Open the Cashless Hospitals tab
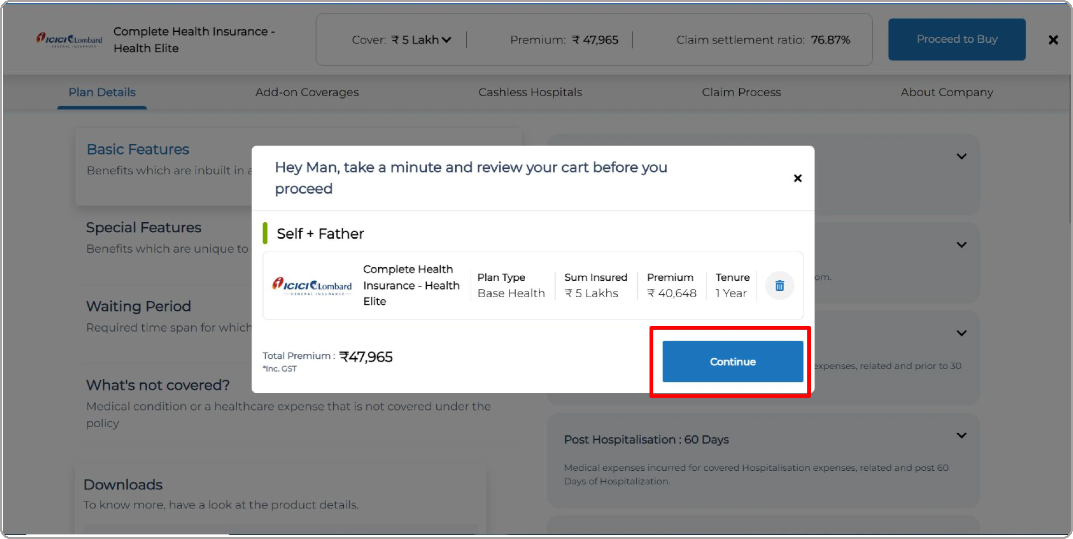Screen dimensions: 1073x539 click(x=530, y=92)
